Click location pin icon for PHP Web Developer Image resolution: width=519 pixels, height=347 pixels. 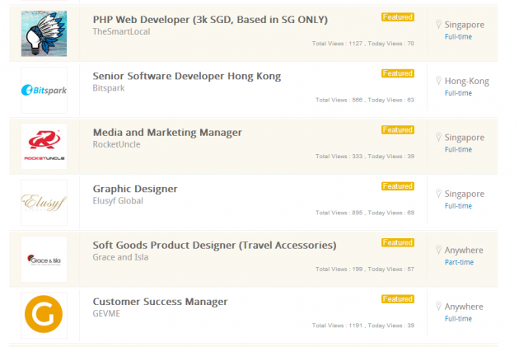point(437,25)
